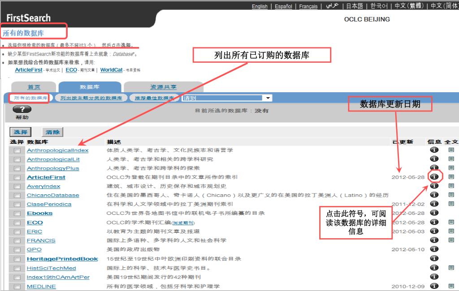The height and width of the screenshot is (291, 459).
Task: Check the ChicanoDatabase checkbox
Action: pos(17,196)
